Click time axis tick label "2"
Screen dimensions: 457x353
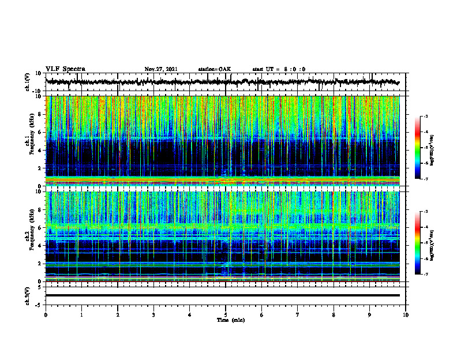click(118, 315)
